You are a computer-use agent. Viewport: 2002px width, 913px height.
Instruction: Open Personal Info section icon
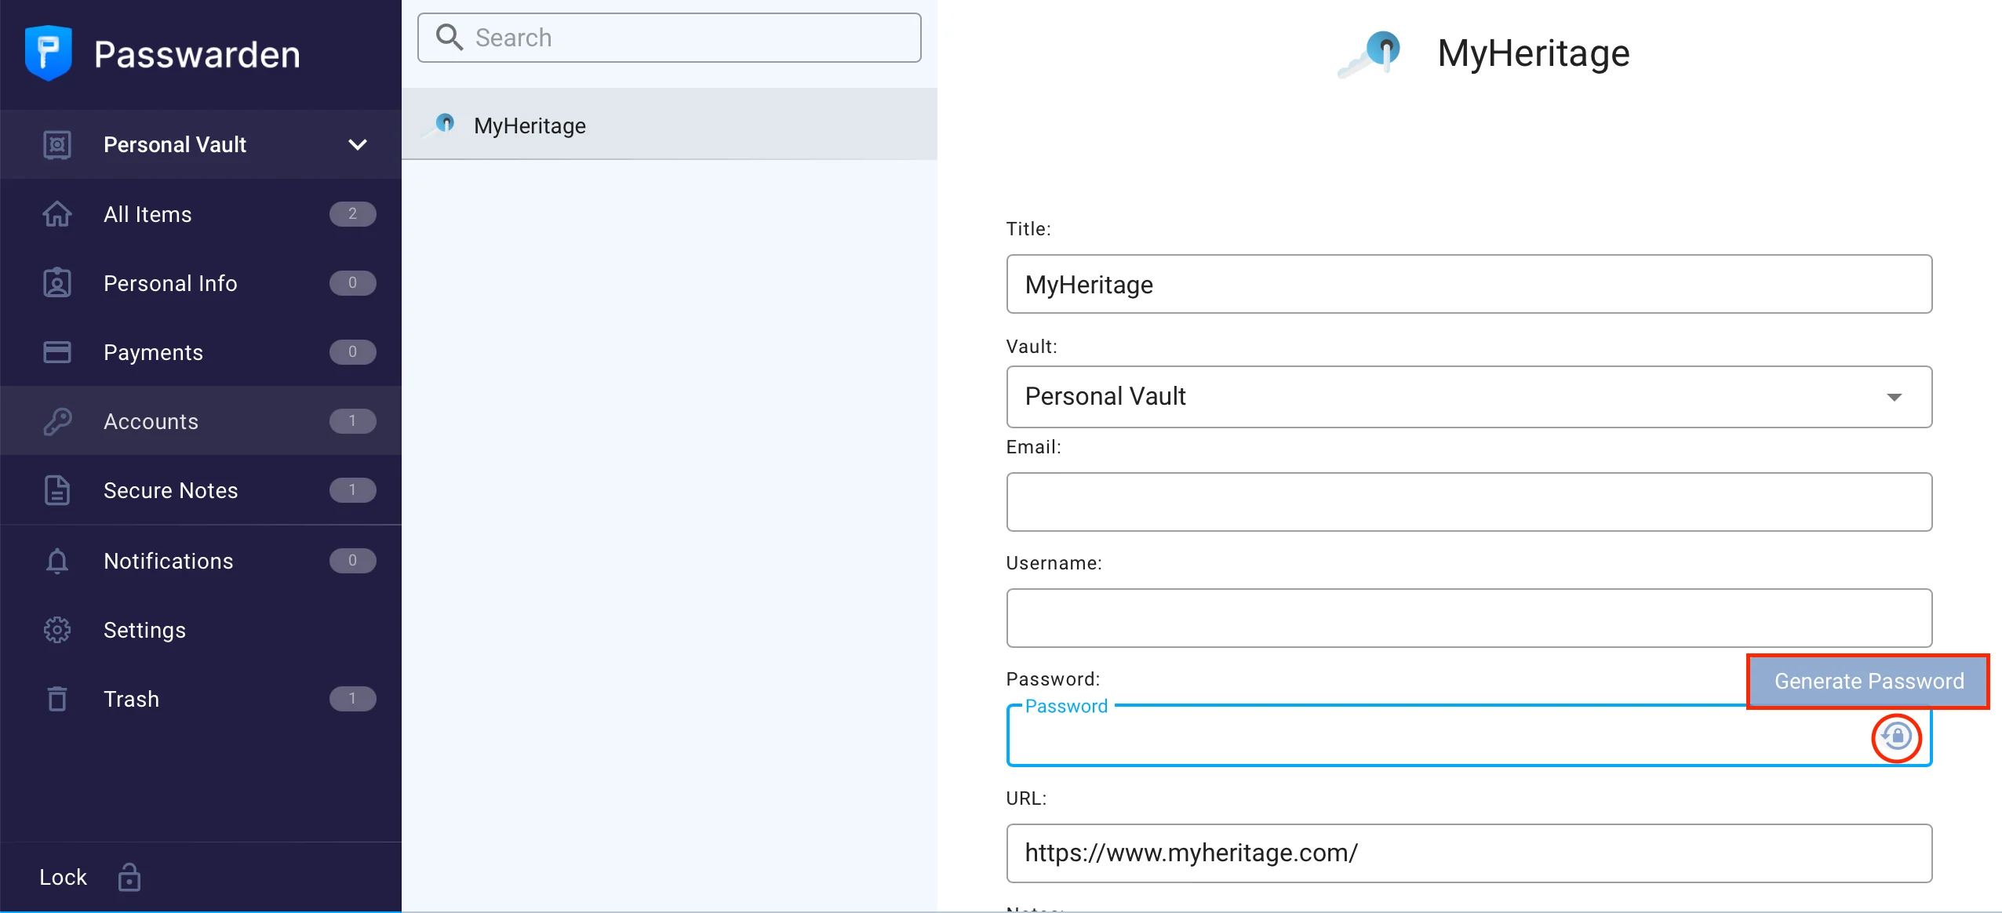point(57,282)
